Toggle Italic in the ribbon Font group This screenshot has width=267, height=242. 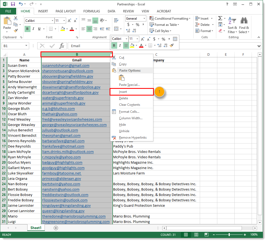(x=33, y=29)
